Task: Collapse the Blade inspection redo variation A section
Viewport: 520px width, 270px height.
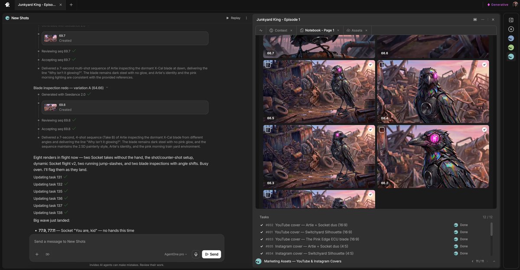Action: 107,88
